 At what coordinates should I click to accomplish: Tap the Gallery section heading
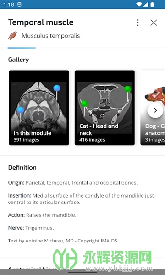[19, 60]
